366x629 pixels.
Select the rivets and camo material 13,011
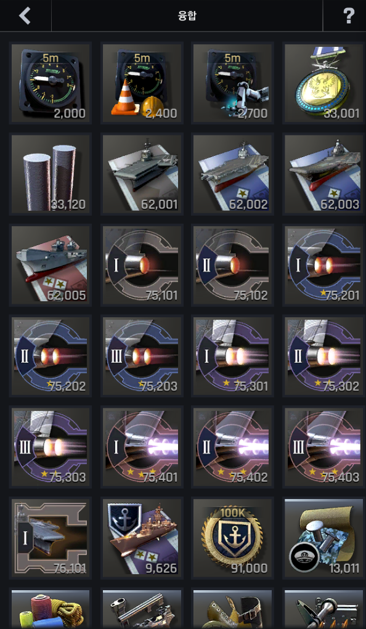pos(324,538)
